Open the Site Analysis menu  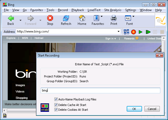tap(113, 10)
